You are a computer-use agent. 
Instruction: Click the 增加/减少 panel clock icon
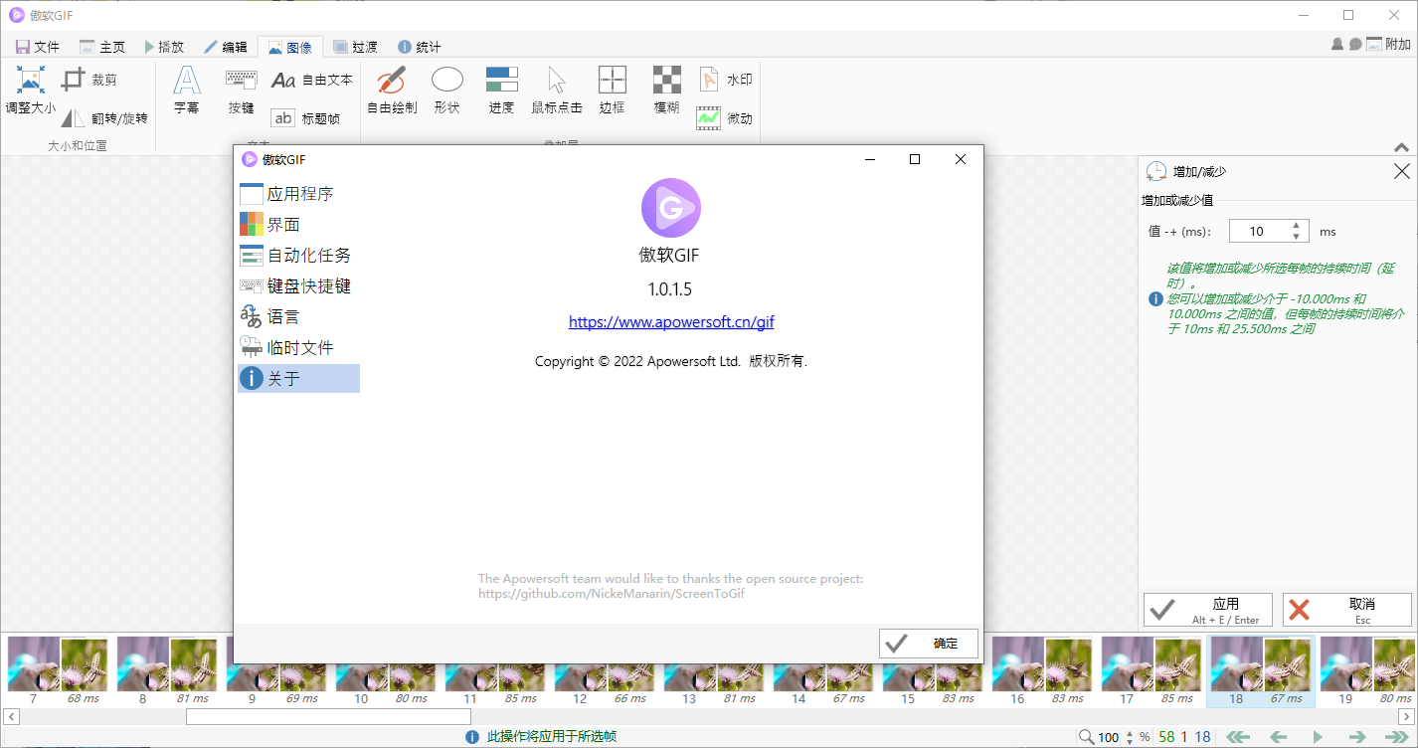point(1155,171)
